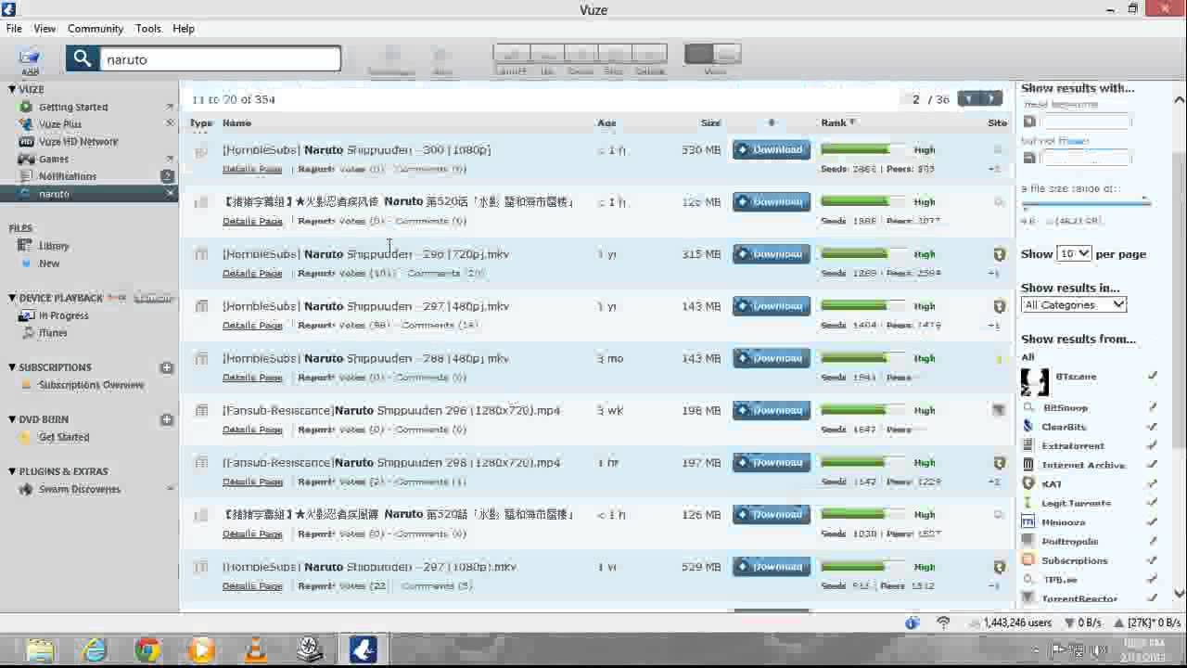The height and width of the screenshot is (668, 1187).
Task: Add a new subscription with the plus icon
Action: pos(167,367)
